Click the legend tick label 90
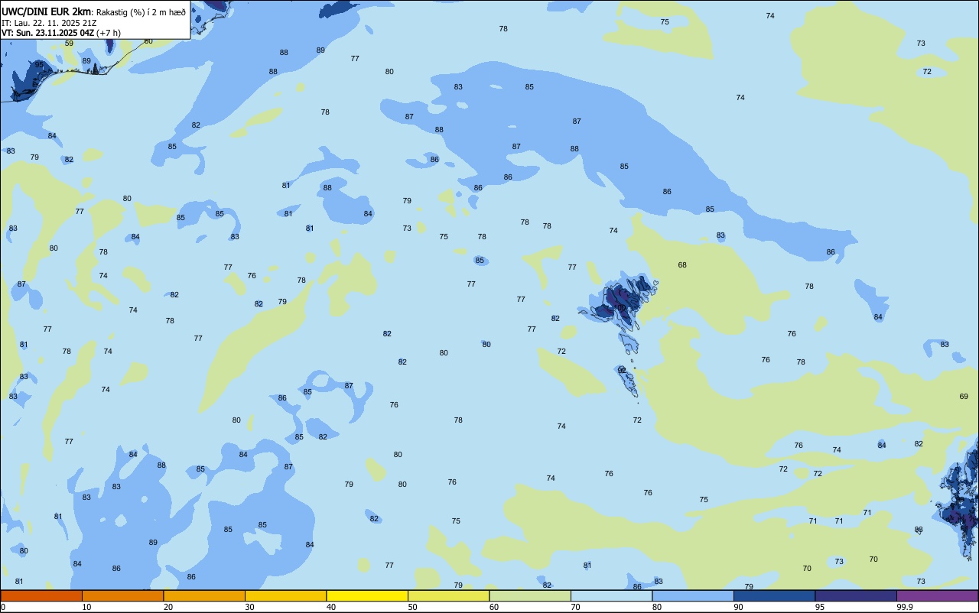Image resolution: width=979 pixels, height=613 pixels. pyautogui.click(x=738, y=607)
